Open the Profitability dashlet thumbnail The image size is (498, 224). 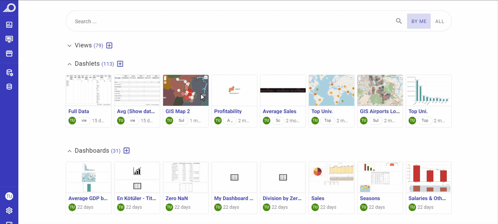234,90
